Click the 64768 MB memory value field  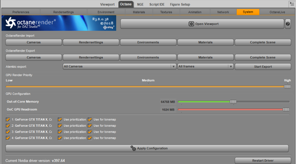tap(168, 102)
